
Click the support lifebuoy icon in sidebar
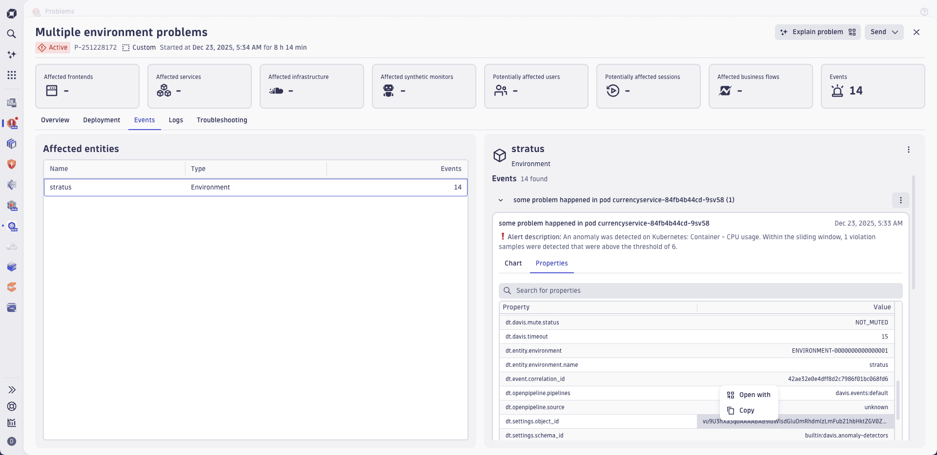tap(12, 406)
